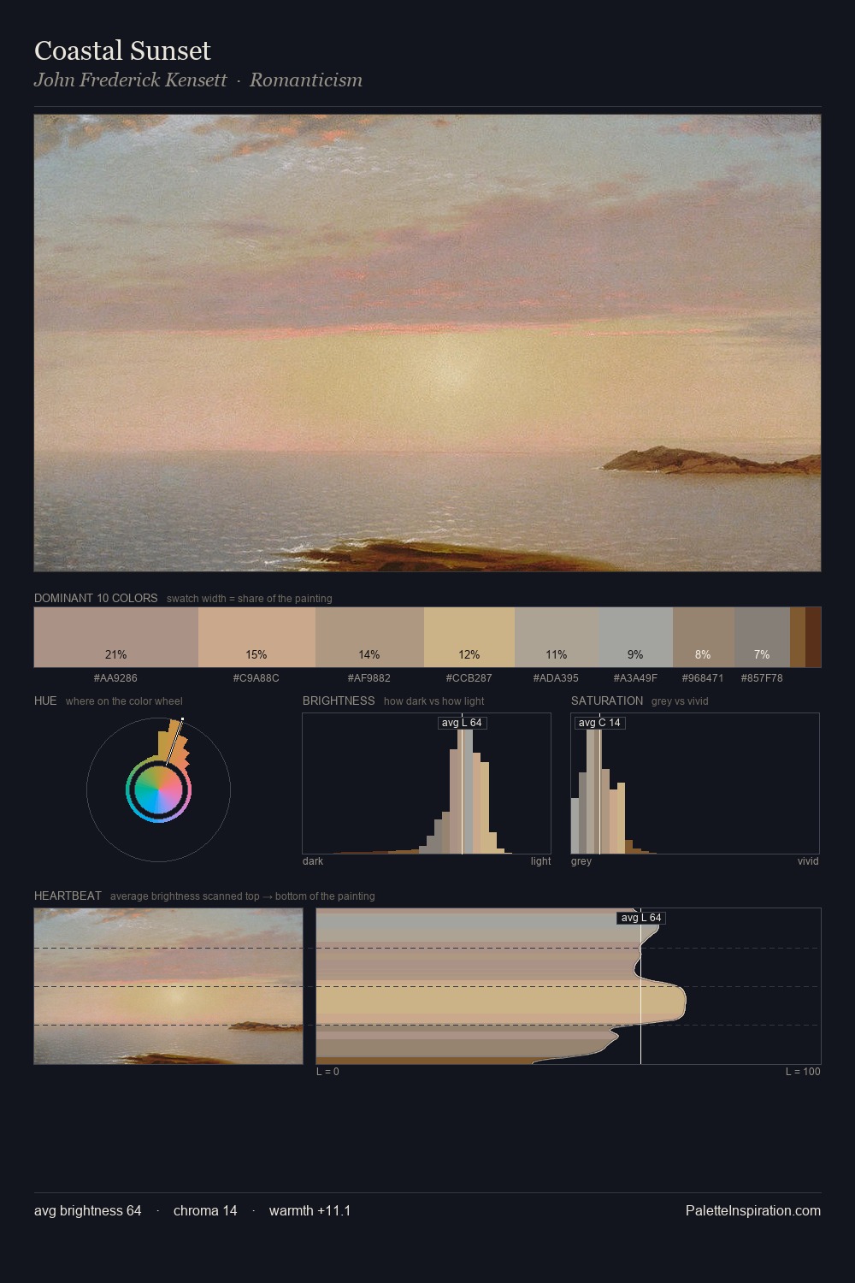Click the Romanticism style label

tap(306, 80)
